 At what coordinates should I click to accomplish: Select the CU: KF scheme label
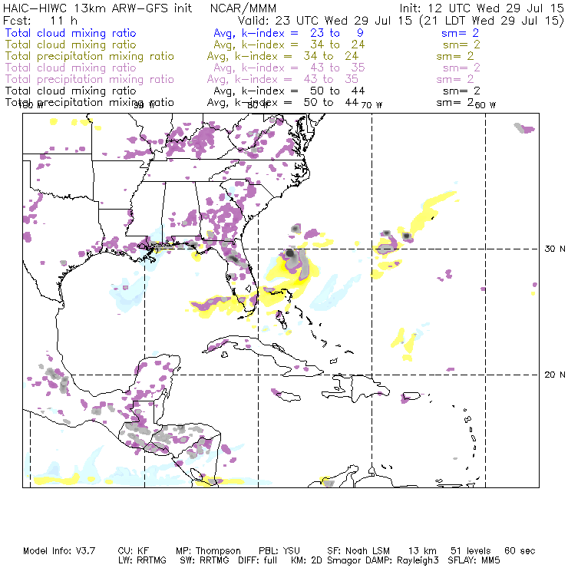tap(134, 551)
